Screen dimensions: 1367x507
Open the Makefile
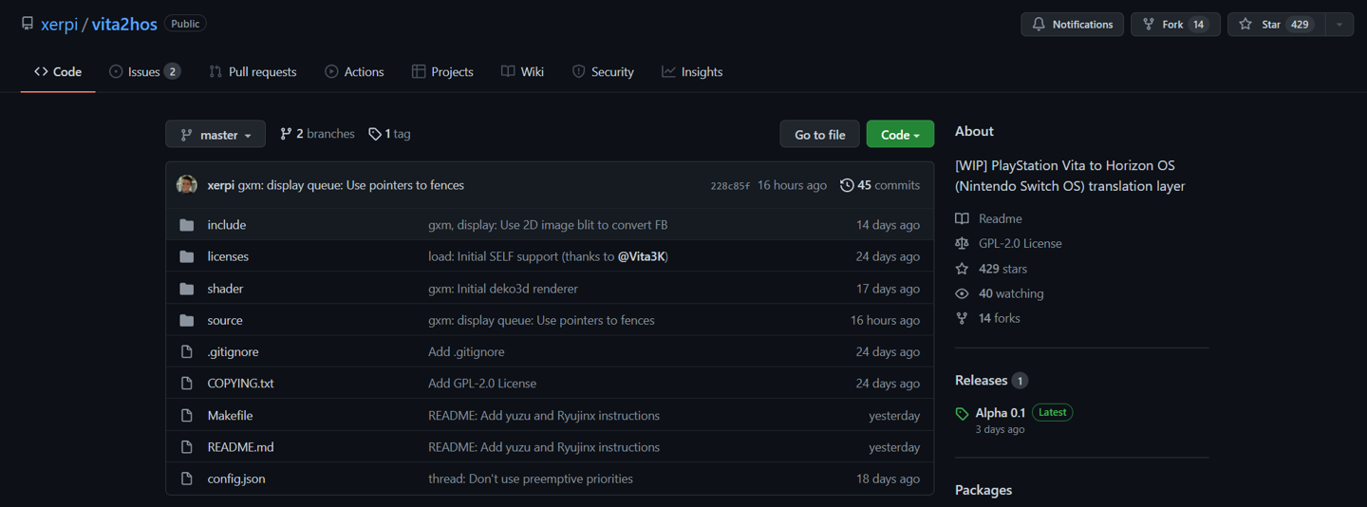230,415
